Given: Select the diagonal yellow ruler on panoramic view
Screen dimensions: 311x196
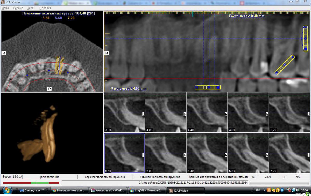Looking at the screenshot, I should click(x=285, y=65).
